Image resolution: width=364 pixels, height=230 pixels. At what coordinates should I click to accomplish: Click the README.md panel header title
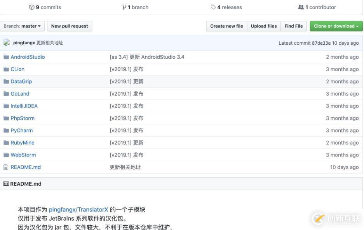click(x=26, y=184)
